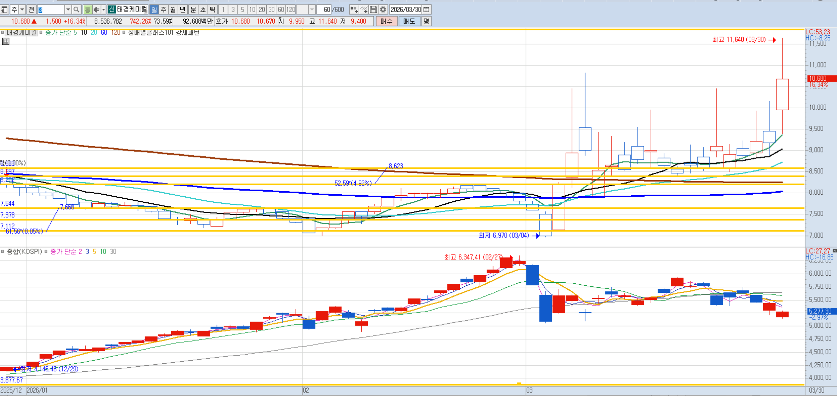Switch to the 월 monthly chart period
The width and height of the screenshot is (837, 396).
173,10
